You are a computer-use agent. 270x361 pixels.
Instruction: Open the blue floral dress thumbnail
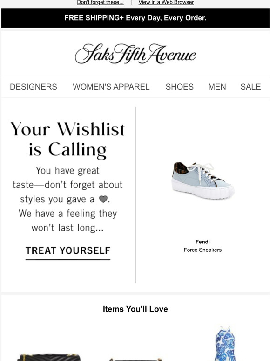click(x=225, y=343)
